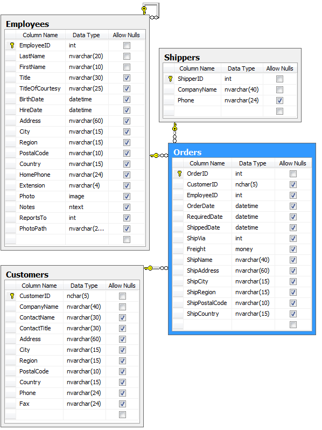Click the key icon beside CustomerID in Customers
The image size is (322, 430).
(x=12, y=296)
